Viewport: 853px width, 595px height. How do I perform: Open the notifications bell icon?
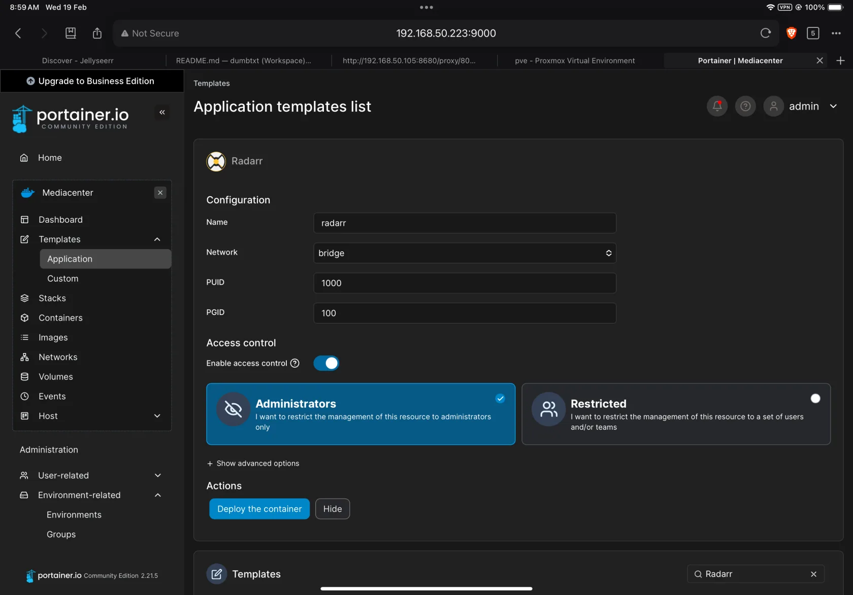click(x=717, y=106)
